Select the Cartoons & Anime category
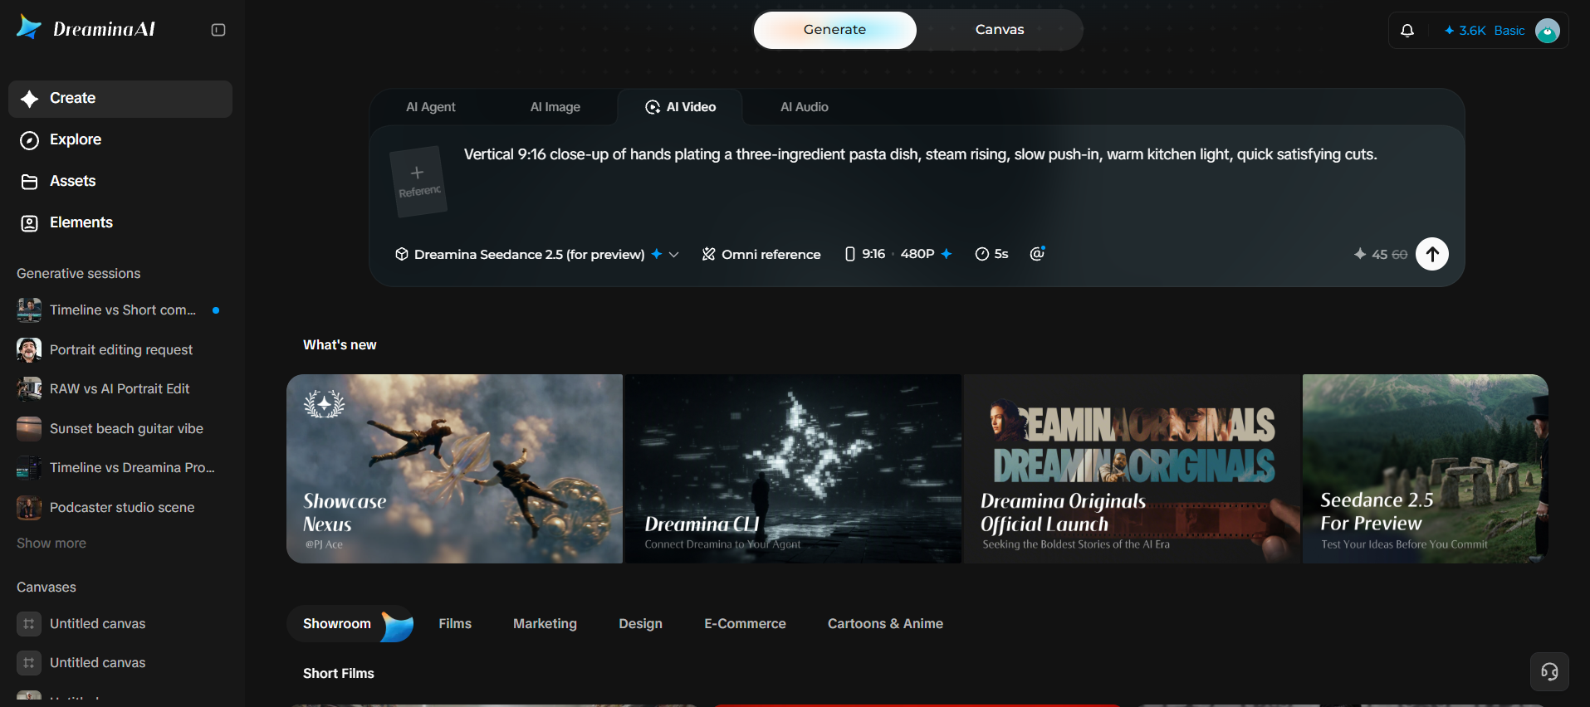The image size is (1590, 707). click(885, 624)
